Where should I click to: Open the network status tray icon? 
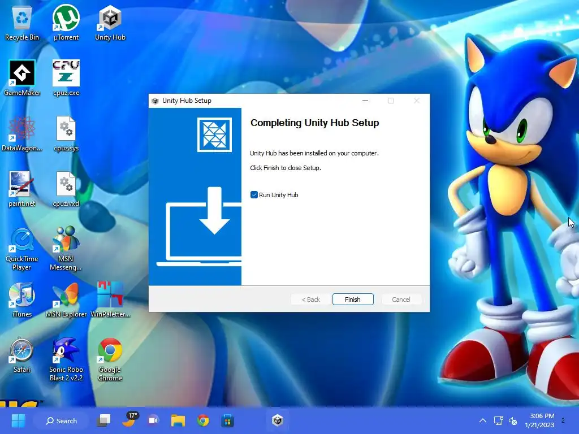pyautogui.click(x=499, y=420)
